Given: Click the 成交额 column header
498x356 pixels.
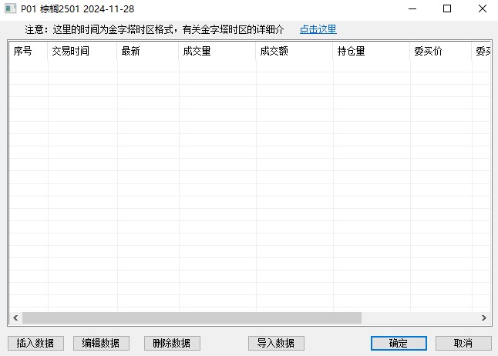Looking at the screenshot, I should point(294,51).
